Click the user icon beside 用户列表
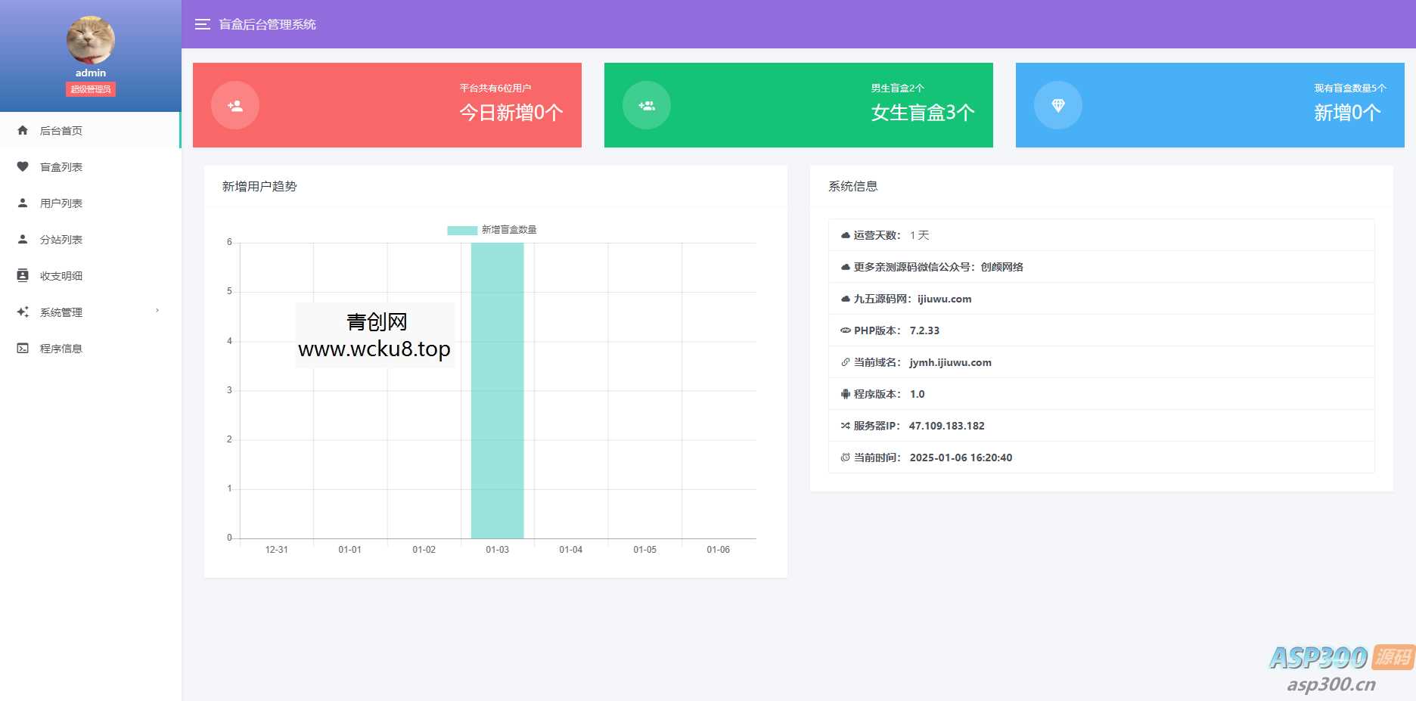 (23, 202)
